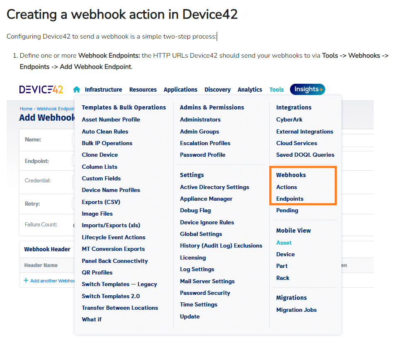Select CyberArk integration
Viewport: 406px width, 345px height.
(x=289, y=119)
